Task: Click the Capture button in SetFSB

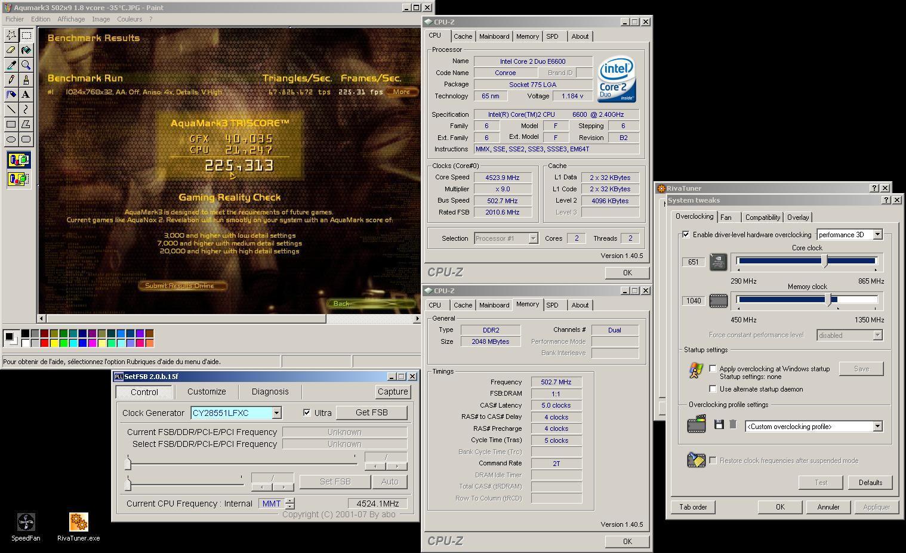Action: pyautogui.click(x=393, y=392)
